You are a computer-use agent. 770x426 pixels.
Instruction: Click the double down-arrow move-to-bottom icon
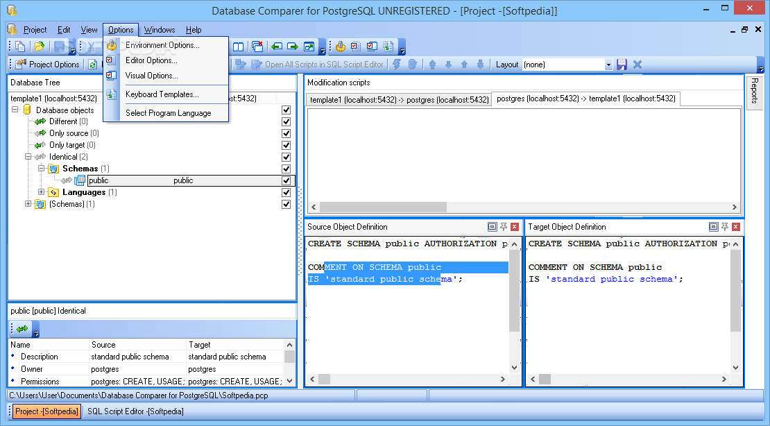480,65
